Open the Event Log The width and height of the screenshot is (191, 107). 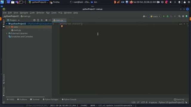click(x=179, y=100)
